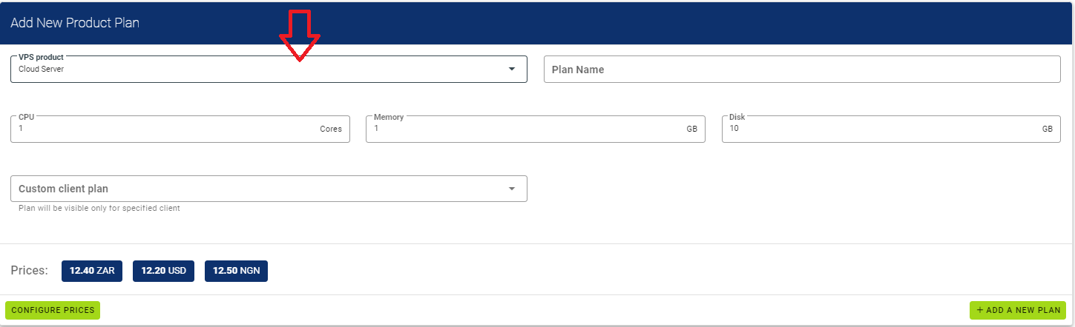Expand the Custom client plan combo box
1075x327 pixels.
pyautogui.click(x=260, y=189)
